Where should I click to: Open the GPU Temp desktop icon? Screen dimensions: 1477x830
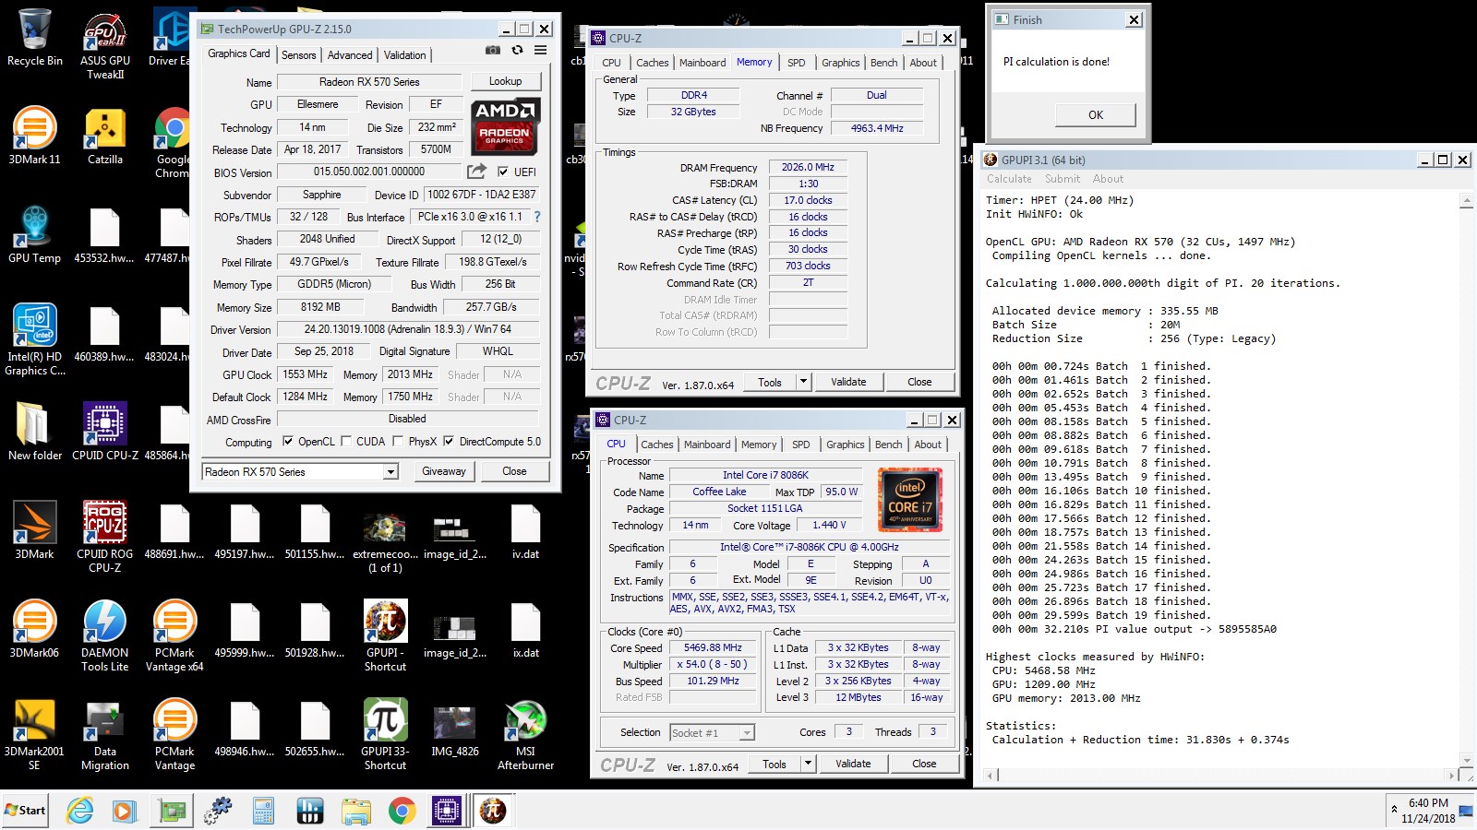(x=35, y=234)
